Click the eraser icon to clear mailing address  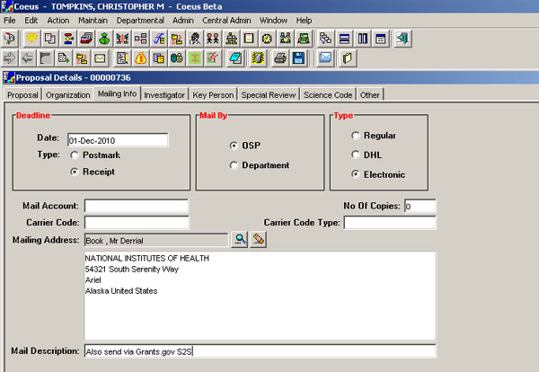pyautogui.click(x=259, y=239)
